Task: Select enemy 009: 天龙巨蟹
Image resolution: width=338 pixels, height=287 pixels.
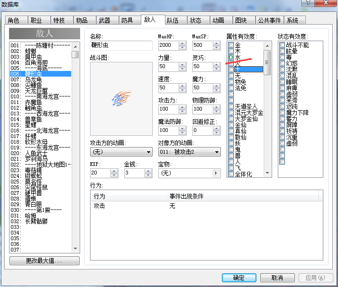Action: (40, 91)
